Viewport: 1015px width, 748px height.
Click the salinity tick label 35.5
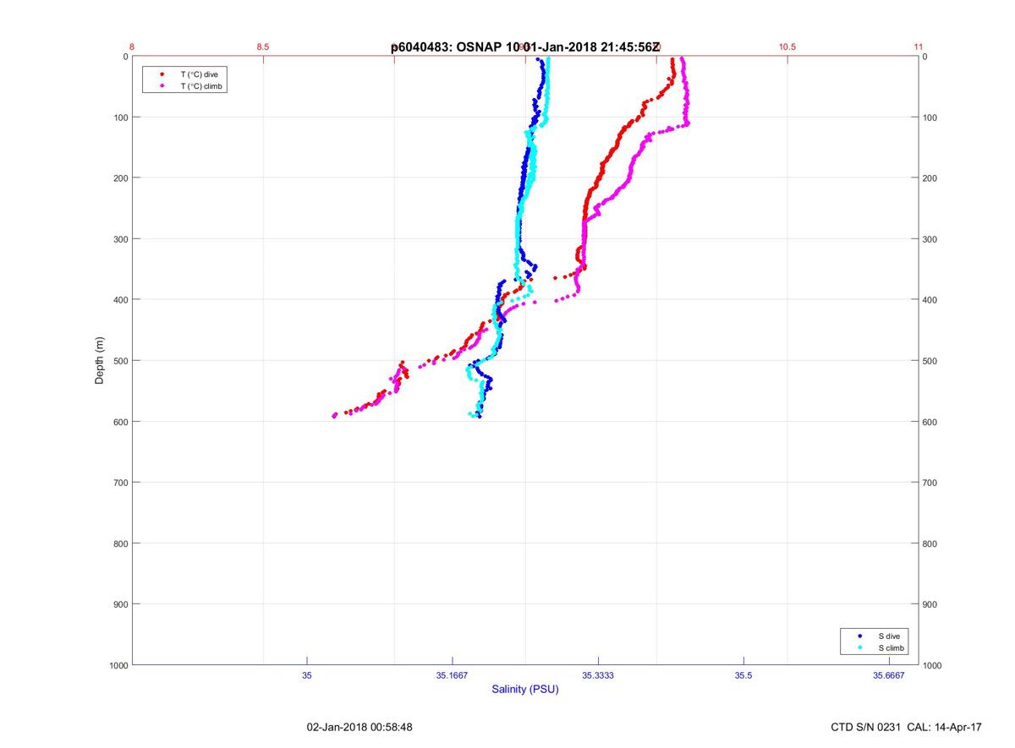point(743,675)
